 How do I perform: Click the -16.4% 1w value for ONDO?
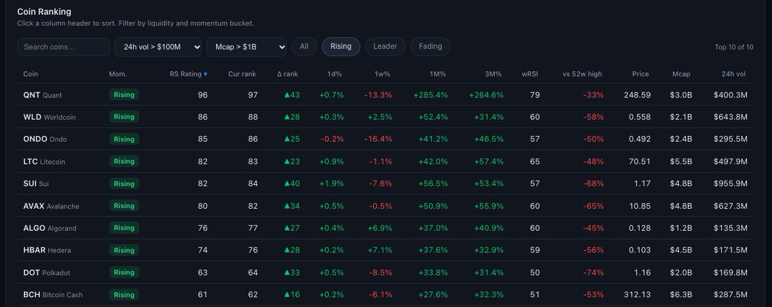378,139
